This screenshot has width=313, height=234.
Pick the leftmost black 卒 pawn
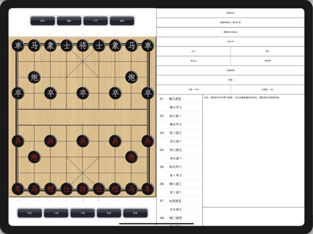point(18,93)
